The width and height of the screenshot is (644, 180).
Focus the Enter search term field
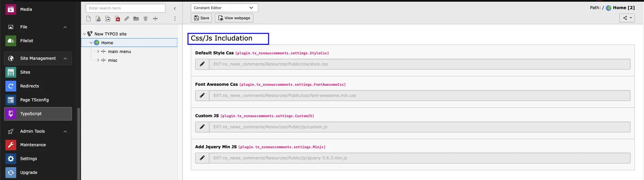[x=126, y=8]
